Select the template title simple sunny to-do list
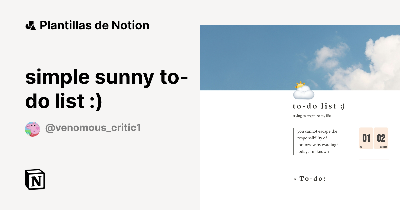Image resolution: width=400 pixels, height=210 pixels. tap(107, 88)
